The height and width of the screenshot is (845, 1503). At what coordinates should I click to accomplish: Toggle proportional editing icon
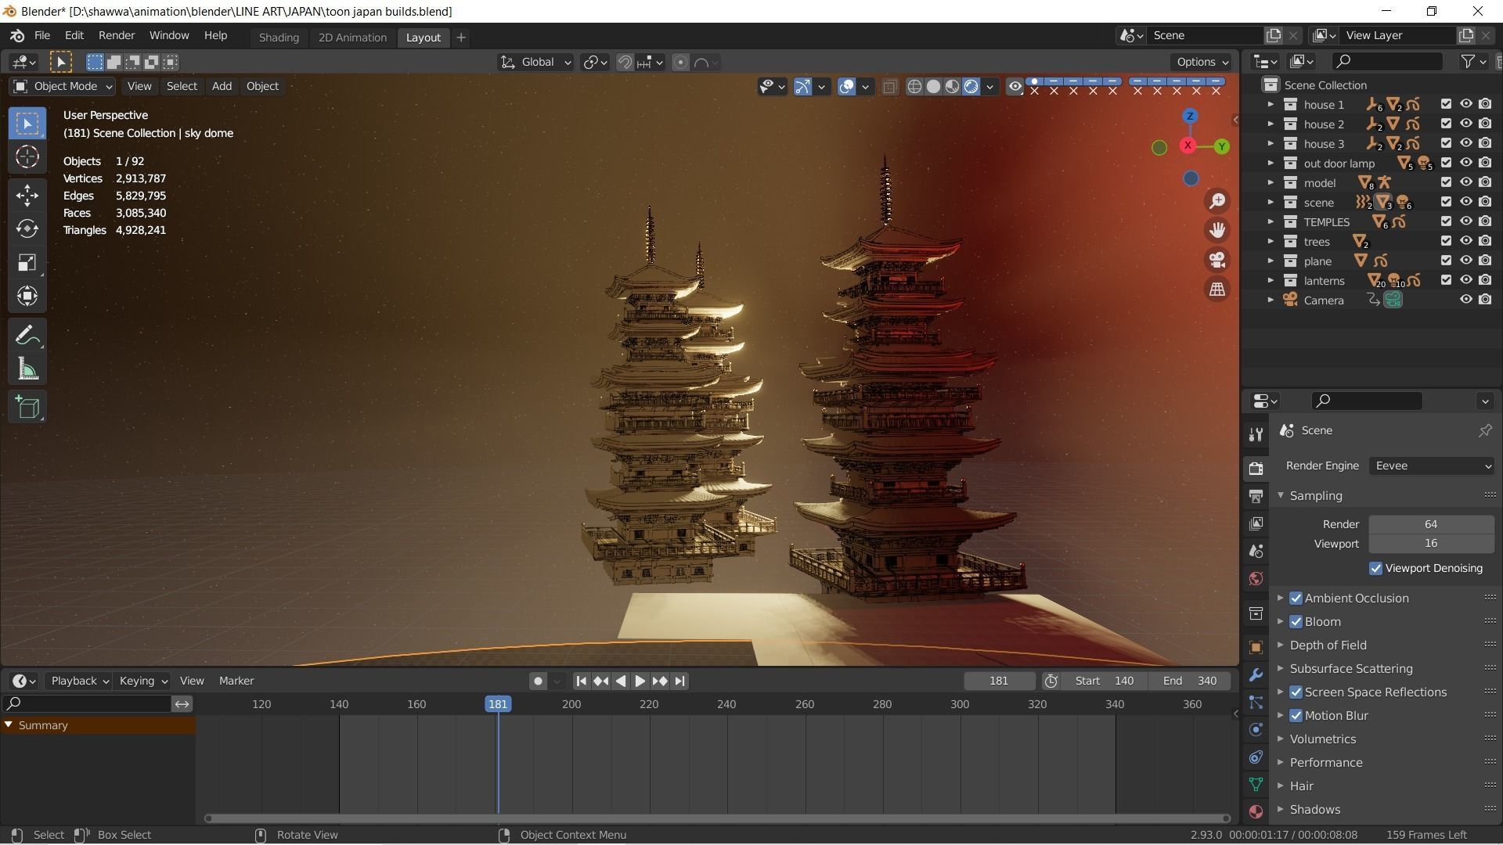[680, 63]
